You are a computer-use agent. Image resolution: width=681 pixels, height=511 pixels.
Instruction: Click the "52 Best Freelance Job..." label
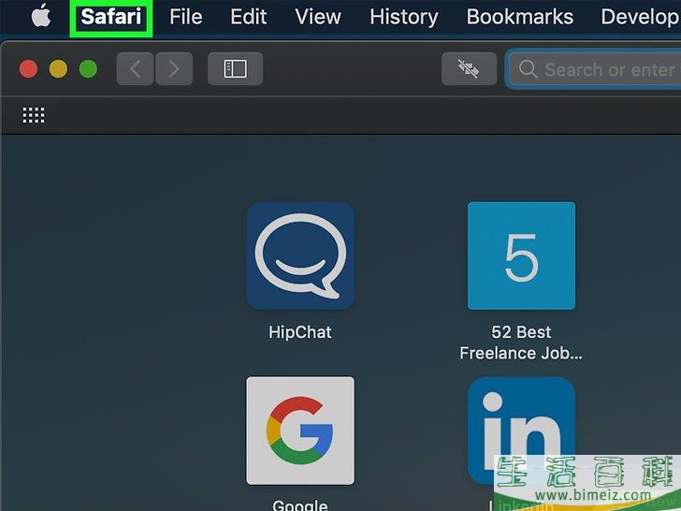[x=521, y=343]
